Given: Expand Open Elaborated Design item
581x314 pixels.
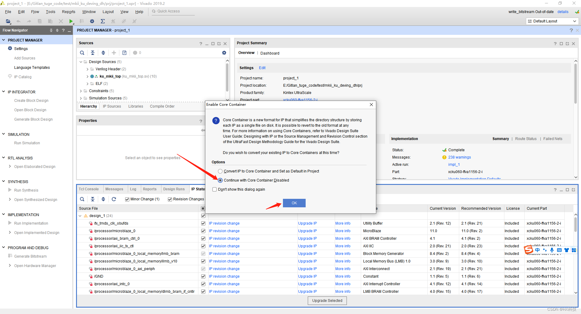Looking at the screenshot, I should pos(10,166).
